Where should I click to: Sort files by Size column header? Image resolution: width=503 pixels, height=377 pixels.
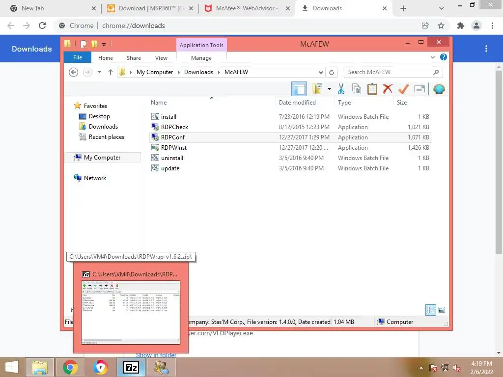pos(402,103)
